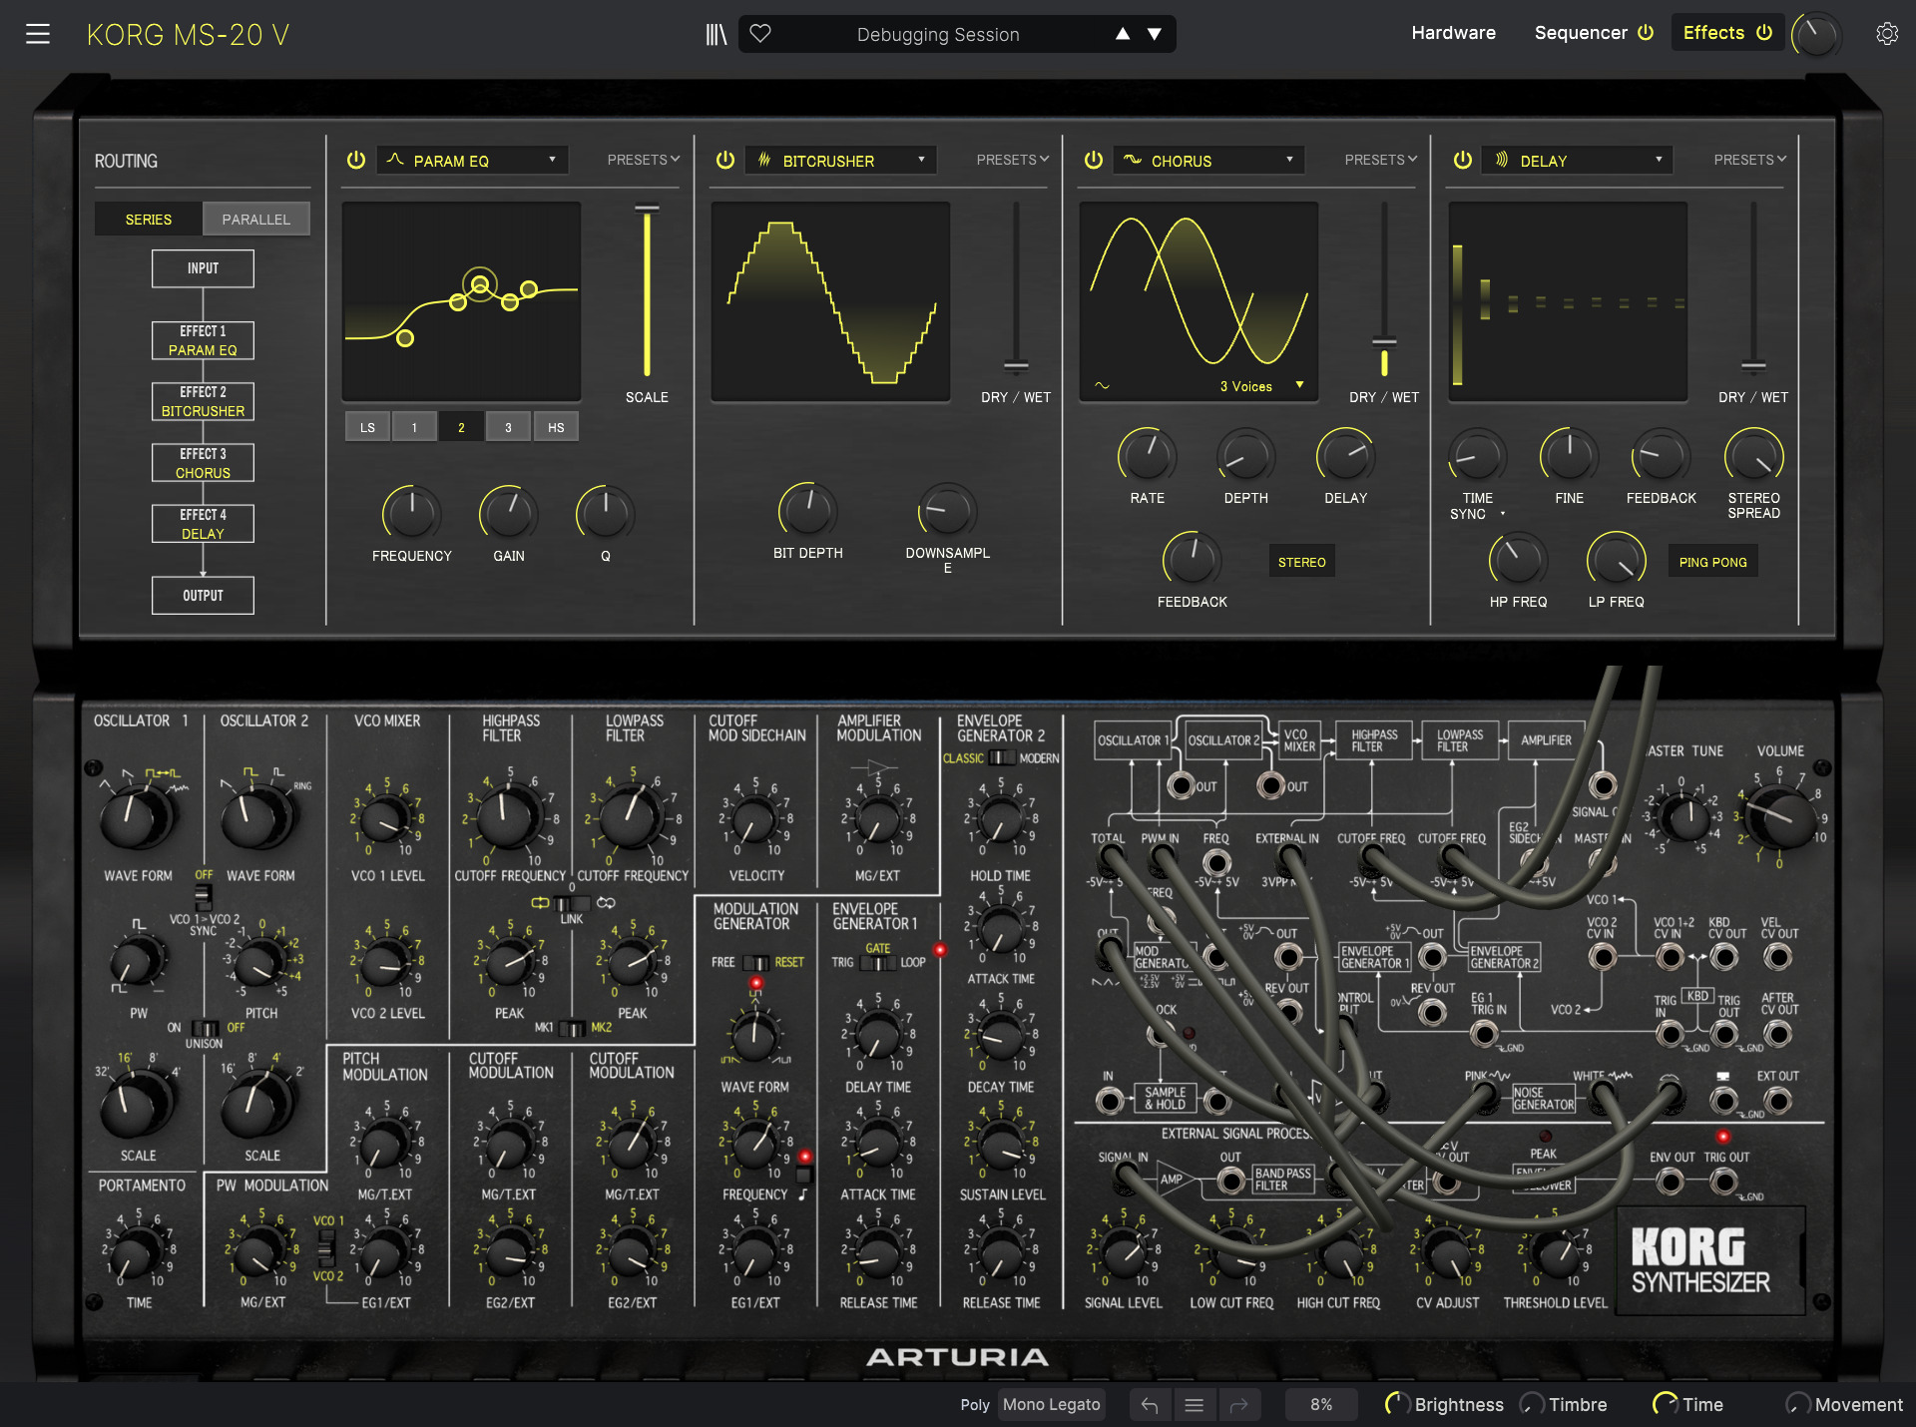Favorite the preset with heart icon
Viewport: 1916px width, 1427px height.
click(760, 33)
